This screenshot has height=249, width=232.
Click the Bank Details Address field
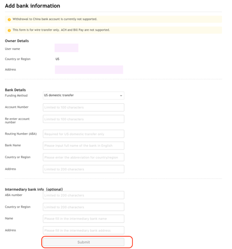[x=83, y=169]
